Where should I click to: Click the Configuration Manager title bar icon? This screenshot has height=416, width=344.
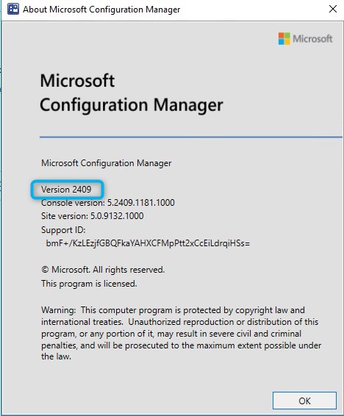pyautogui.click(x=13, y=9)
